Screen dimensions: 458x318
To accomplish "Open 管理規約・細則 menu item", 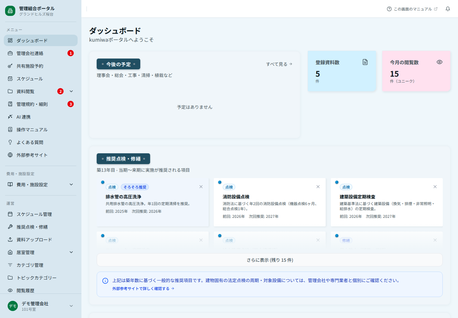I will [x=41, y=104].
